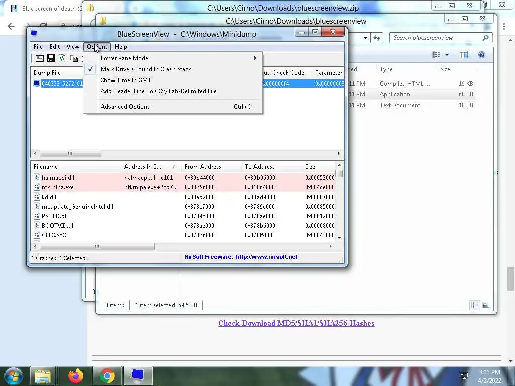515x386 pixels.
Task: Open the Windows Start orb
Action: pyautogui.click(x=13, y=376)
